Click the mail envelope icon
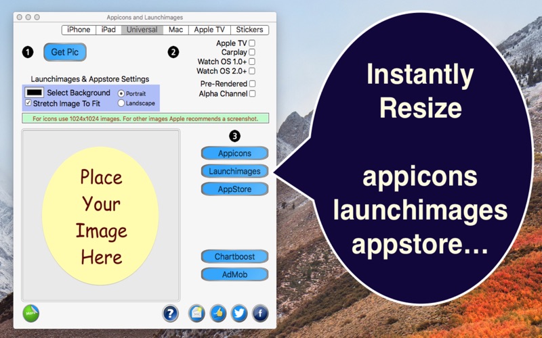 (x=196, y=314)
